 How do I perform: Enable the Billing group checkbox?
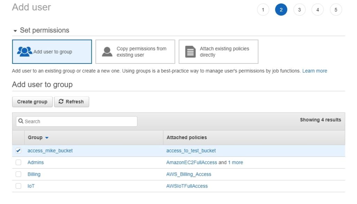click(x=18, y=174)
